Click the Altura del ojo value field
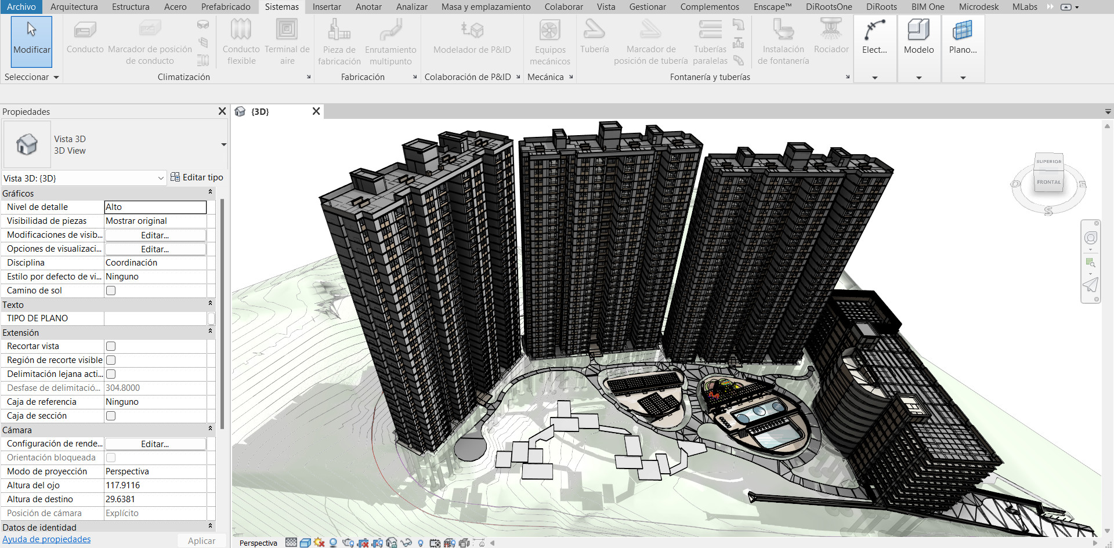1114x548 pixels. [x=155, y=485]
